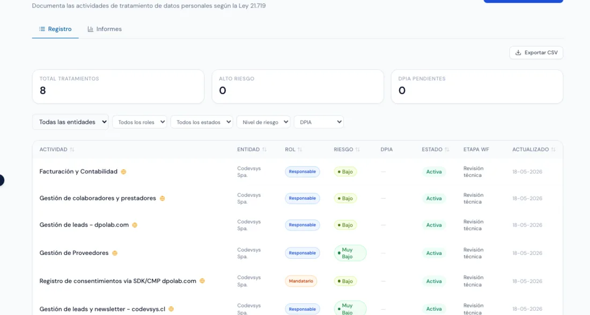Sort by the Actividad column icon
This screenshot has width=590, height=315.
coord(72,149)
